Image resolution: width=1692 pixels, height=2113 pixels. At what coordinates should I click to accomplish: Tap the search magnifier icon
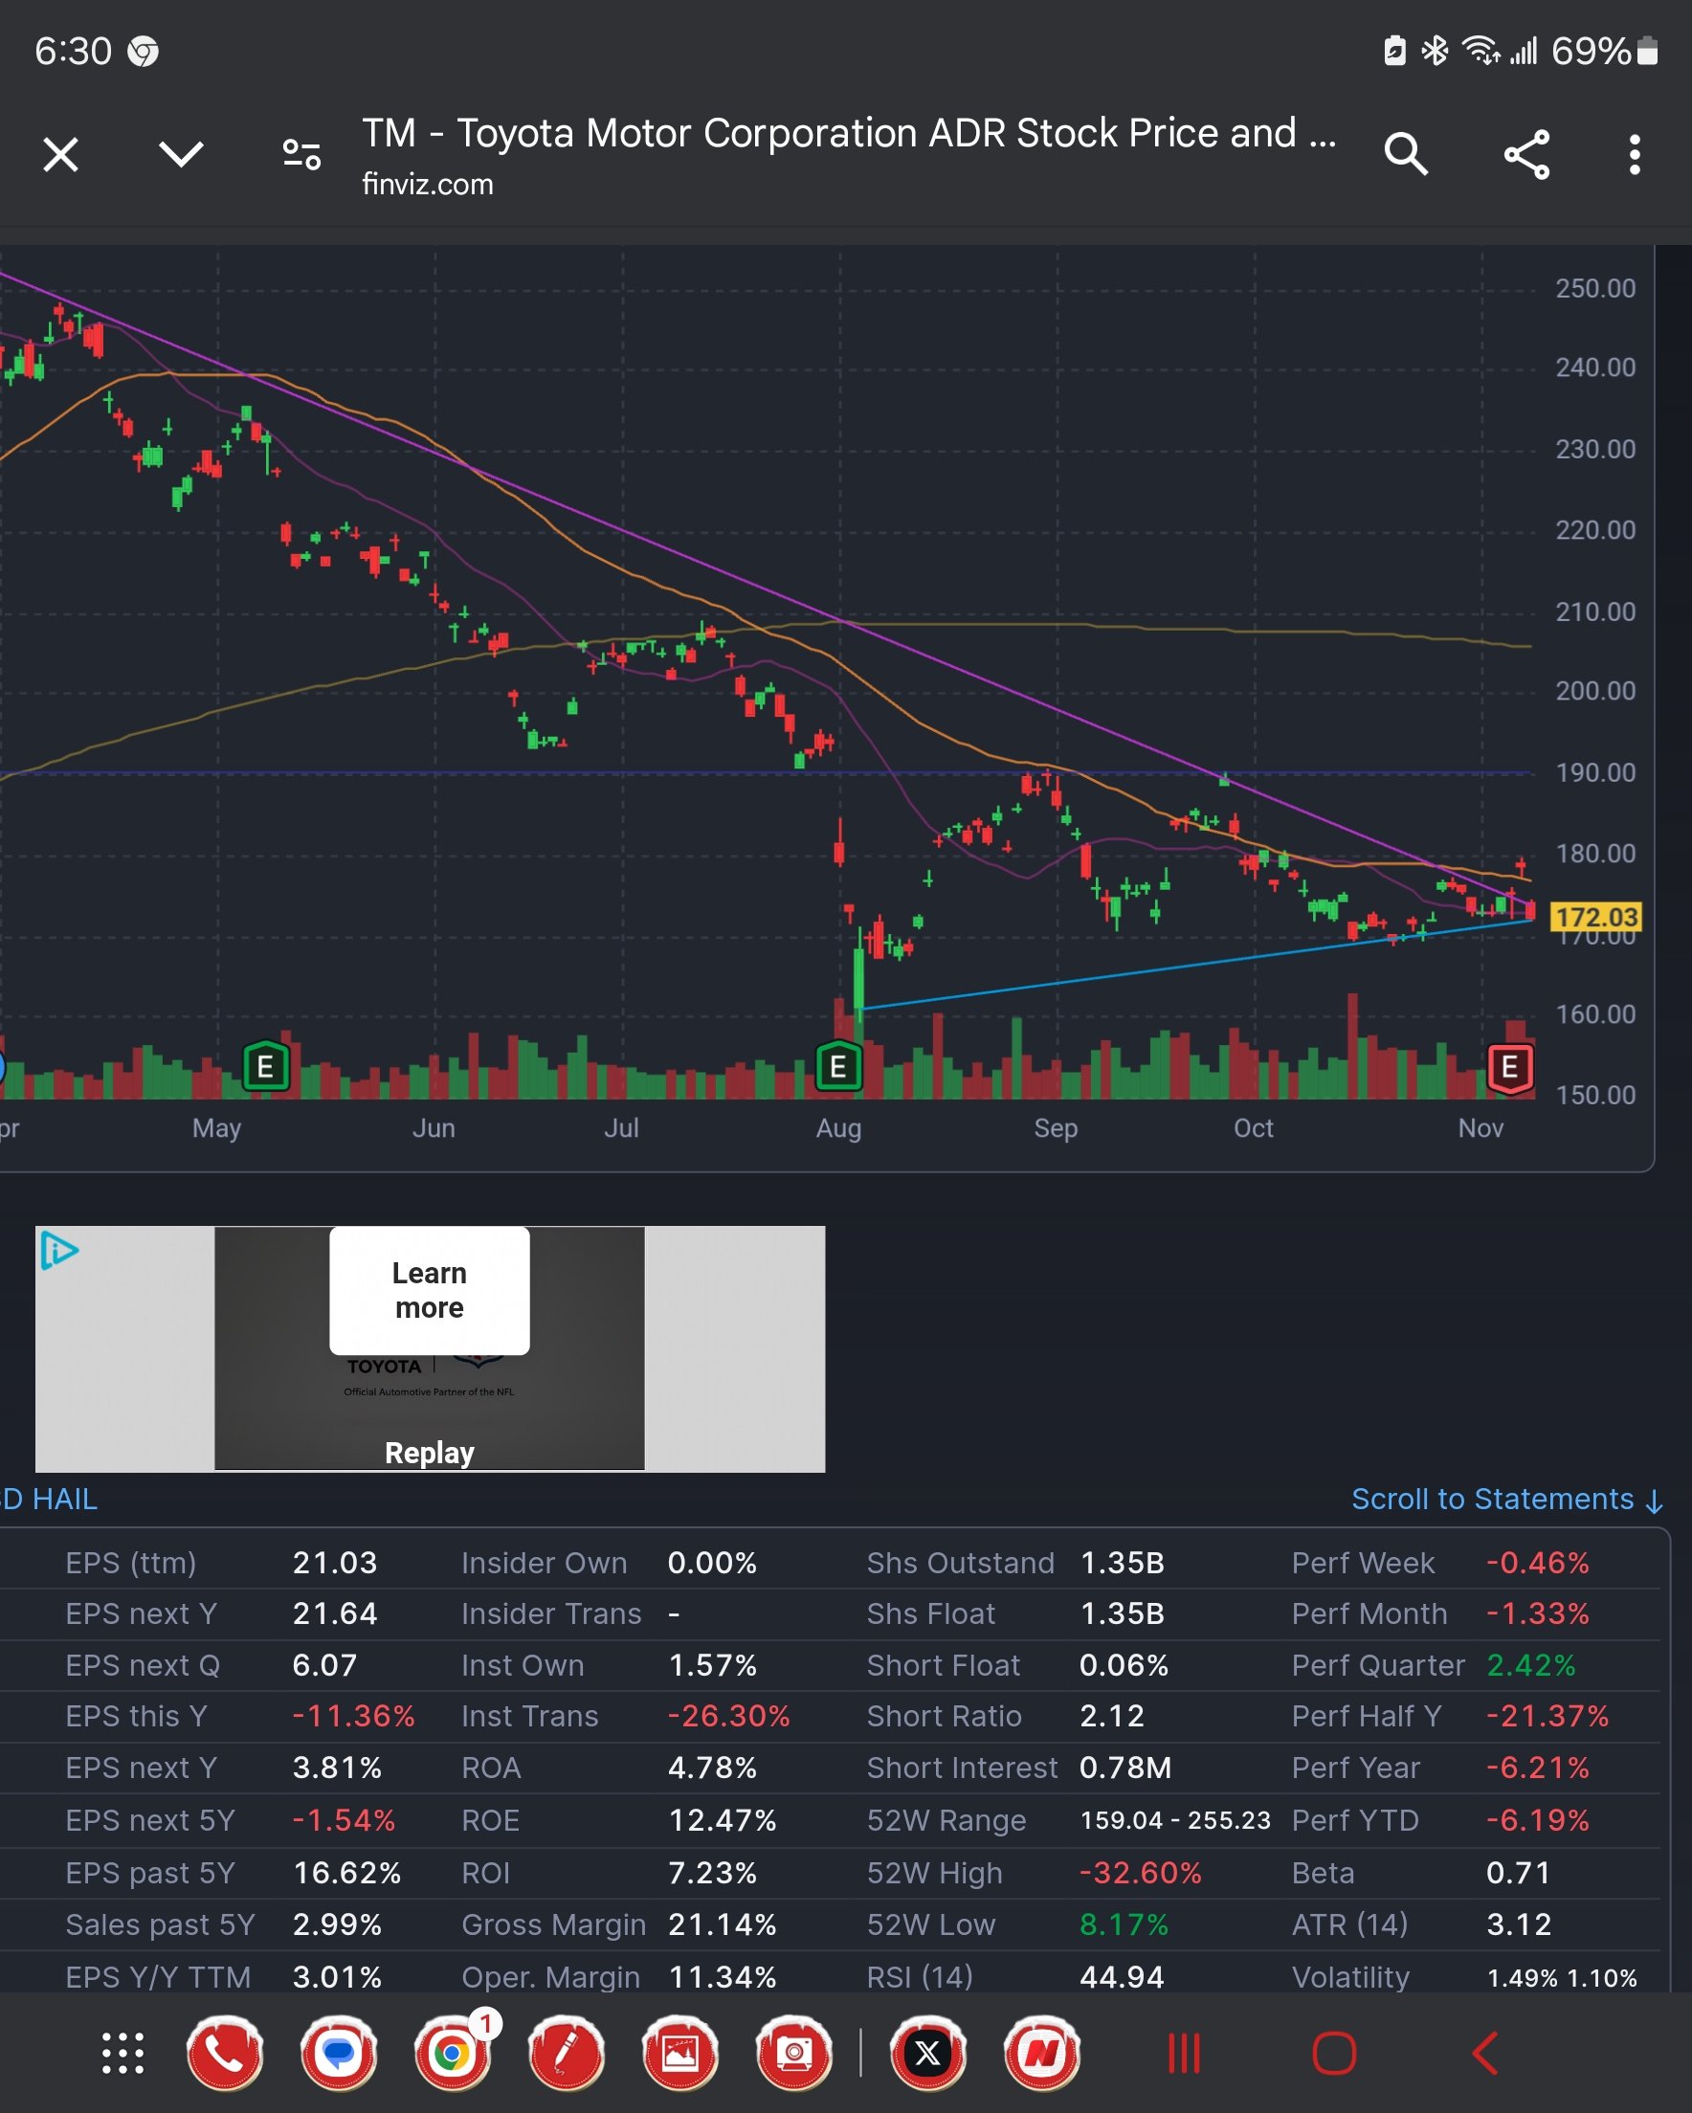[x=1406, y=154]
